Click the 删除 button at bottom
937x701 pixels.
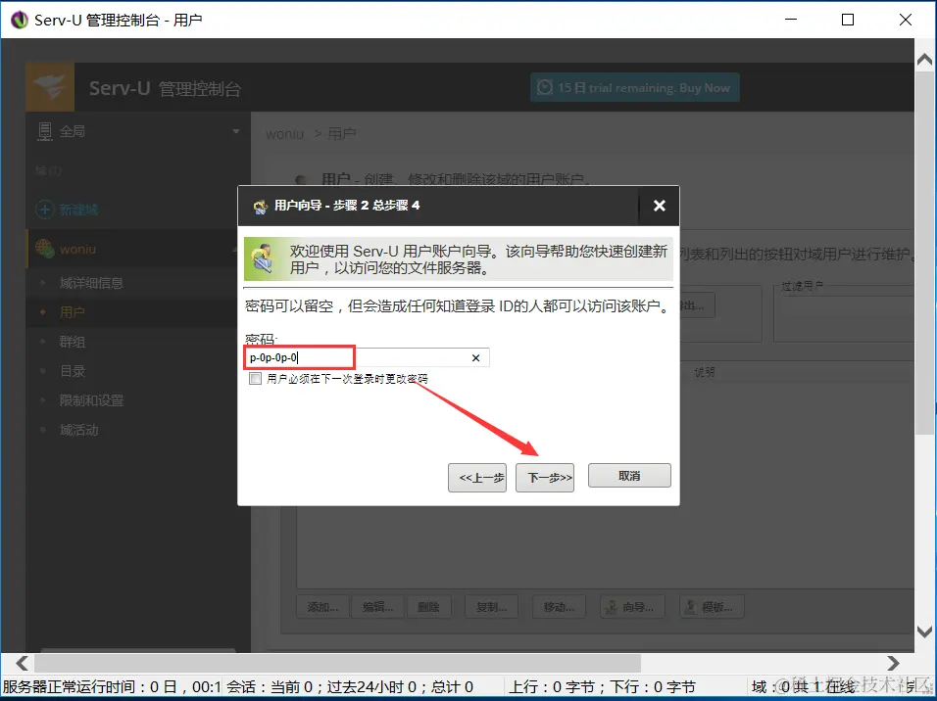click(428, 607)
